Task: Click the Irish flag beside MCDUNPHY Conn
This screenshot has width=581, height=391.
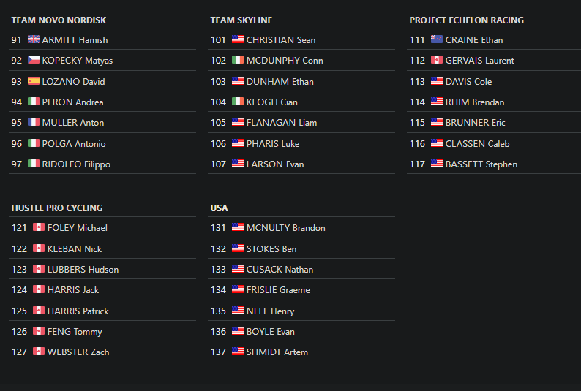Action: (238, 59)
